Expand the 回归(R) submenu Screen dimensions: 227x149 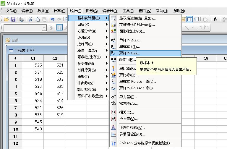point(88,25)
